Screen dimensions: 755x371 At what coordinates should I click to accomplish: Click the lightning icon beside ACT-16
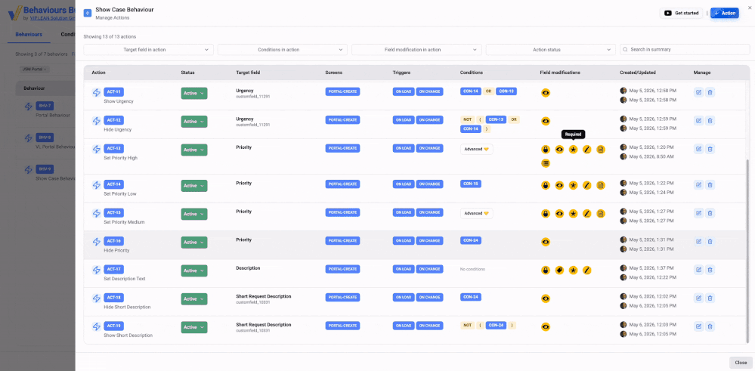coord(96,242)
